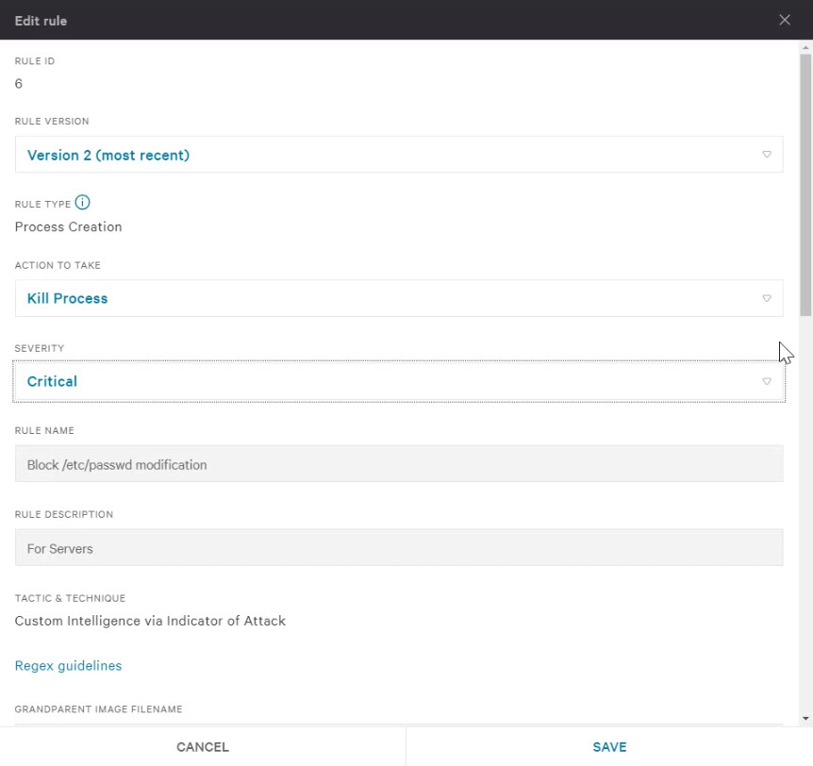Click the vertical scrollbar thumb
Image resolution: width=813 pixels, height=766 pixels.
pos(805,185)
